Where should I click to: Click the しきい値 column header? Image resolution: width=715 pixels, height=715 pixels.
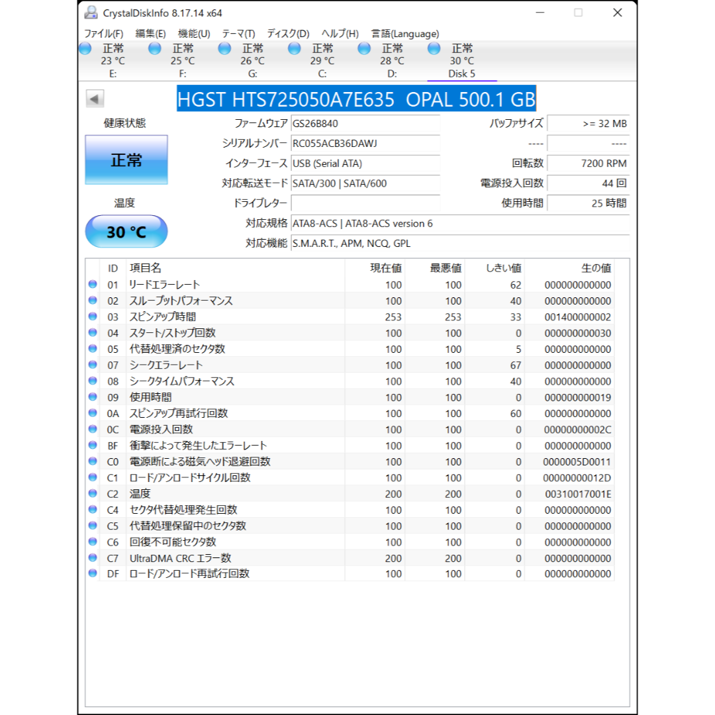(495, 268)
